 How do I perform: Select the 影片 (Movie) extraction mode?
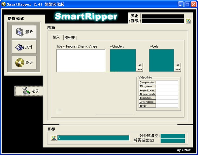(24, 32)
